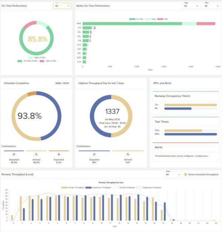Toggle the Departures Scheduled legend item
The height and width of the screenshot is (232, 222).
click(148, 187)
